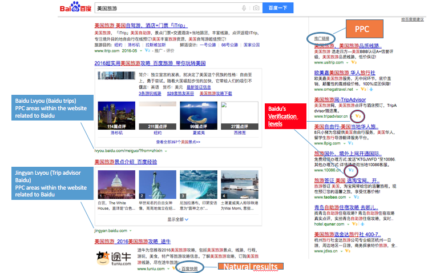Image resolution: width=428 pixels, height=273 pixels.
Task: Open the 美国旅游选金达旅行社 ad title
Action: point(347,235)
